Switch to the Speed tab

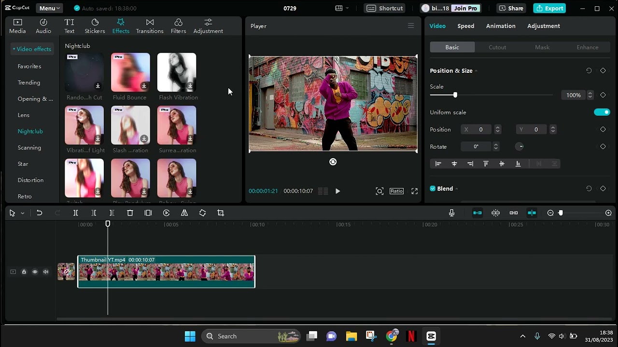point(466,26)
